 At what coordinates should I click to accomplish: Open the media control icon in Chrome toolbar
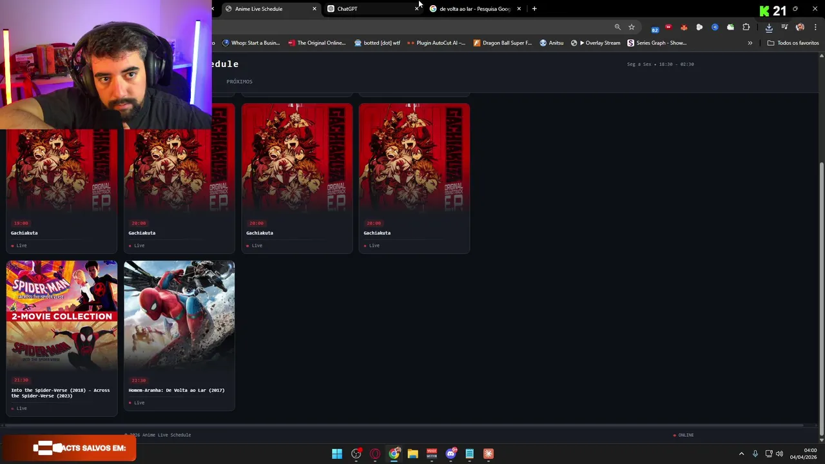pyautogui.click(x=784, y=27)
